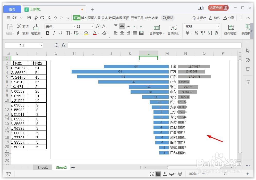Redo the last undone action
Viewport: 256px width, 180px height.
pos(61,18)
